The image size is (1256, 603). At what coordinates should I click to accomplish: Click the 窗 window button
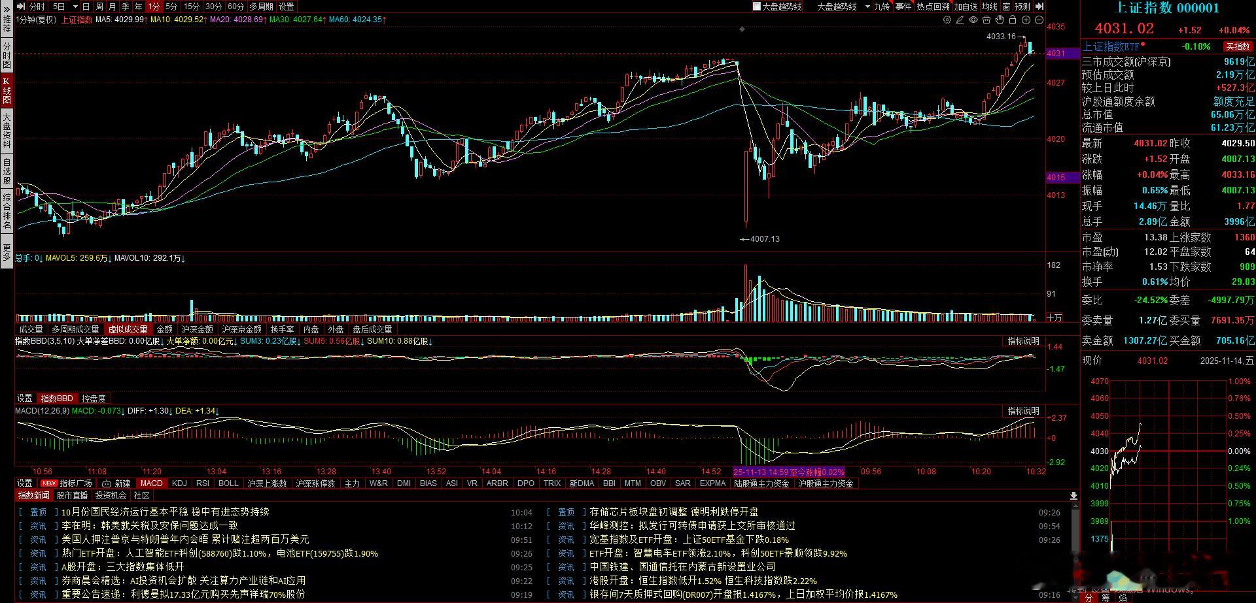1006,7
